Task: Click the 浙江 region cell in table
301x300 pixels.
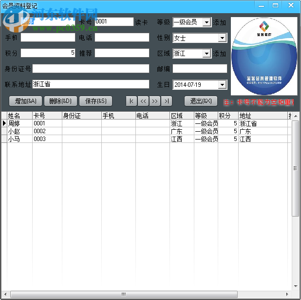Action: click(182, 123)
